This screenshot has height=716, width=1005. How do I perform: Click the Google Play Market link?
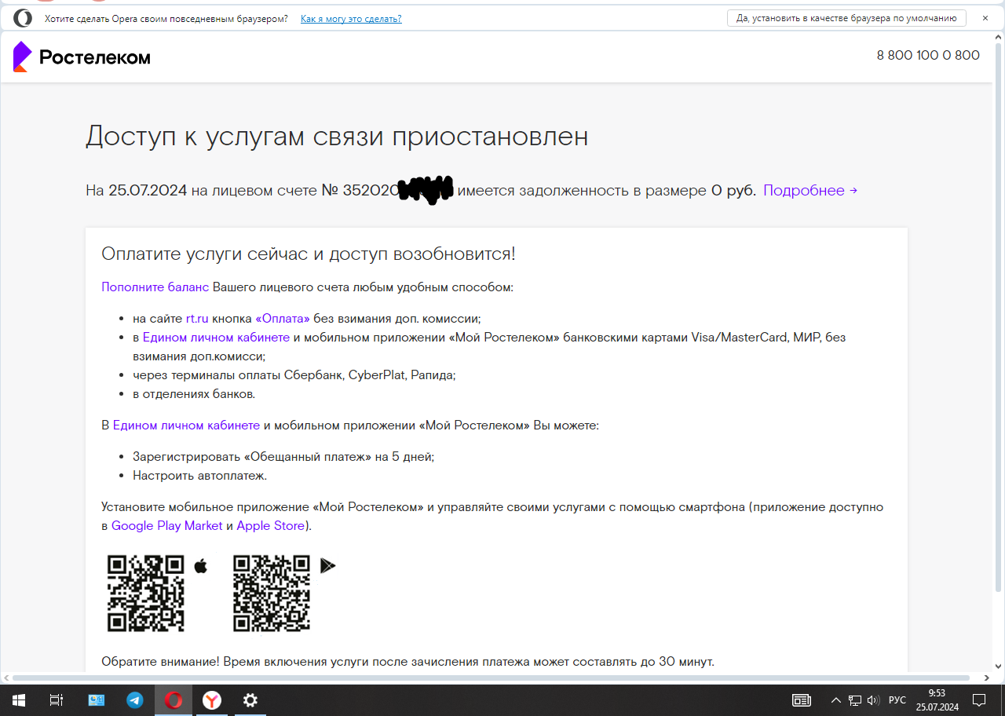tap(166, 526)
